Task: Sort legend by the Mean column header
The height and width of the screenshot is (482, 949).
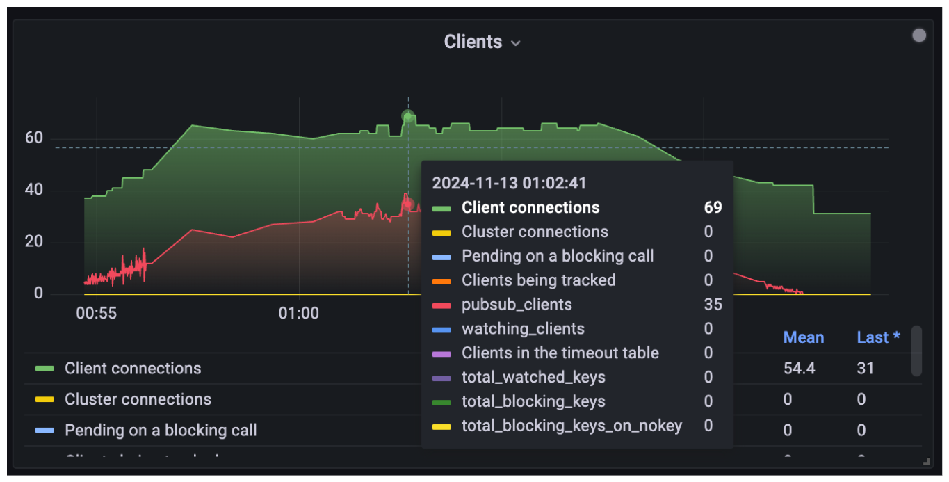Action: click(803, 337)
